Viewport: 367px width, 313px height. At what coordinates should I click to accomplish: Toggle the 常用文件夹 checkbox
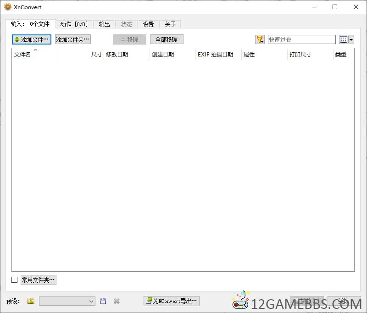(15, 280)
